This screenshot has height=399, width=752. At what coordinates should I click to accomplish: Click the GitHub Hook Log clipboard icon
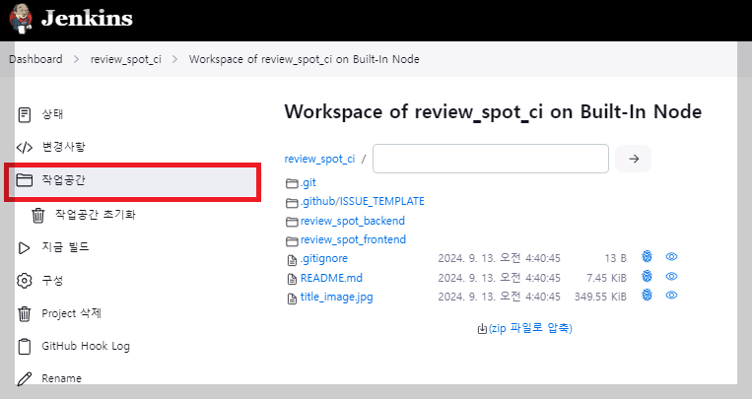click(x=24, y=346)
